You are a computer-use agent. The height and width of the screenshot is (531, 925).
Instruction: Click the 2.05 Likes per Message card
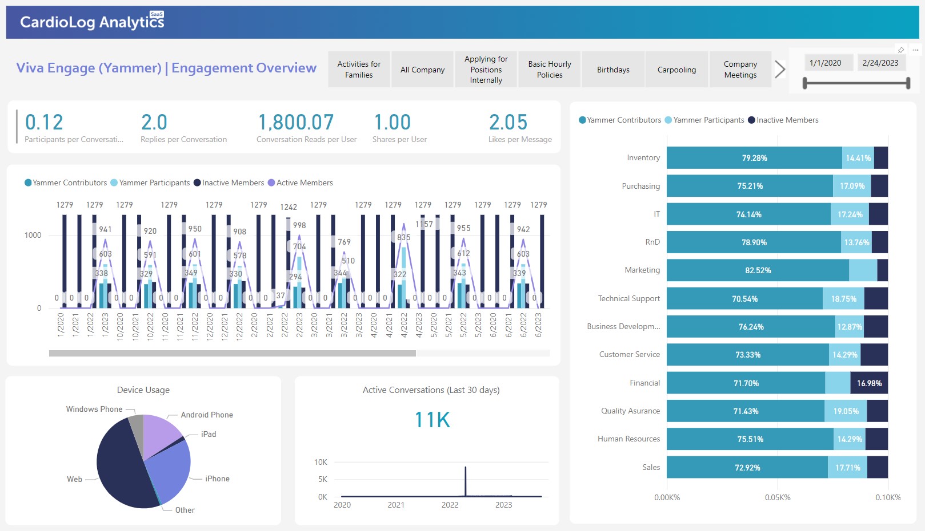click(x=520, y=127)
